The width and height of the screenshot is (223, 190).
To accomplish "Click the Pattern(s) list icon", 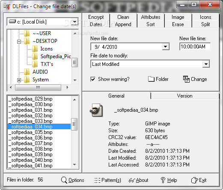I will tap(97, 180).
